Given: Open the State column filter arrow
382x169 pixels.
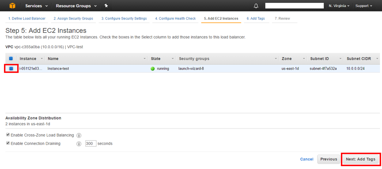Looking at the screenshot, I should tap(173, 59).
